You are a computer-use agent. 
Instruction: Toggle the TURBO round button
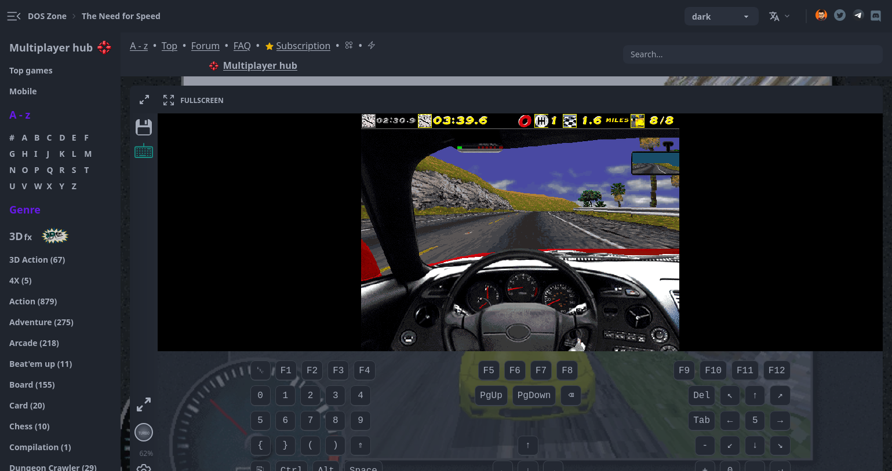pos(144,432)
